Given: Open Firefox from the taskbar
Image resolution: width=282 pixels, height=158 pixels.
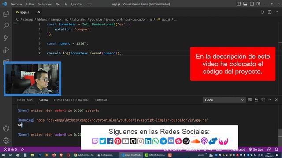Looking at the screenshot, I should (54, 155).
